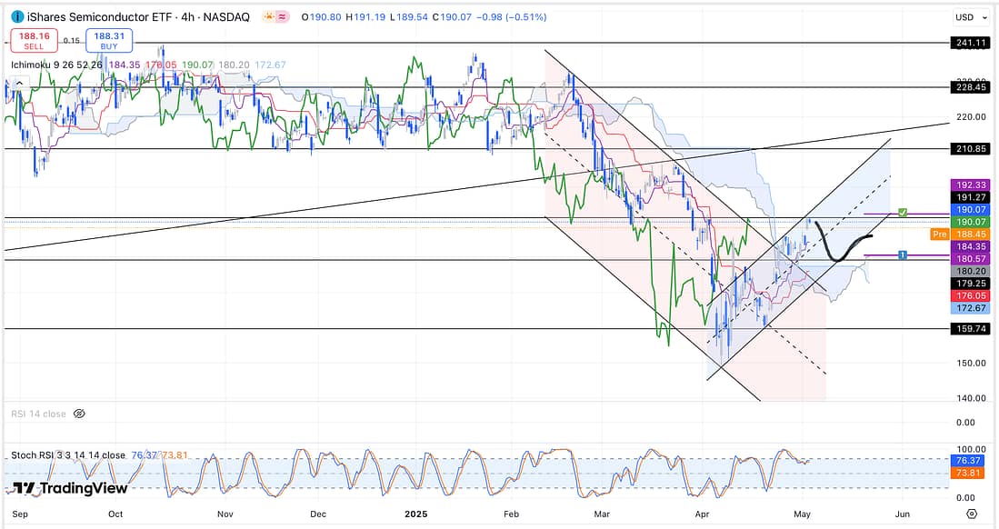Screen dimensions: 999x529
Task: Click the green checkmark order marker
Action: 902,213
